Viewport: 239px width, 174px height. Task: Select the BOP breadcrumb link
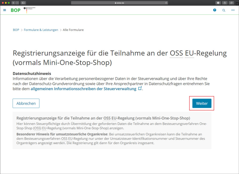coord(16,30)
